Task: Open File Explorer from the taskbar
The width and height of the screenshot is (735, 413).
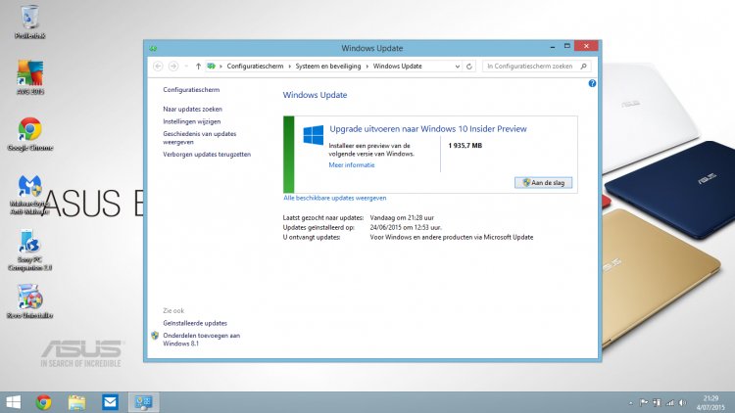Action: (76, 401)
